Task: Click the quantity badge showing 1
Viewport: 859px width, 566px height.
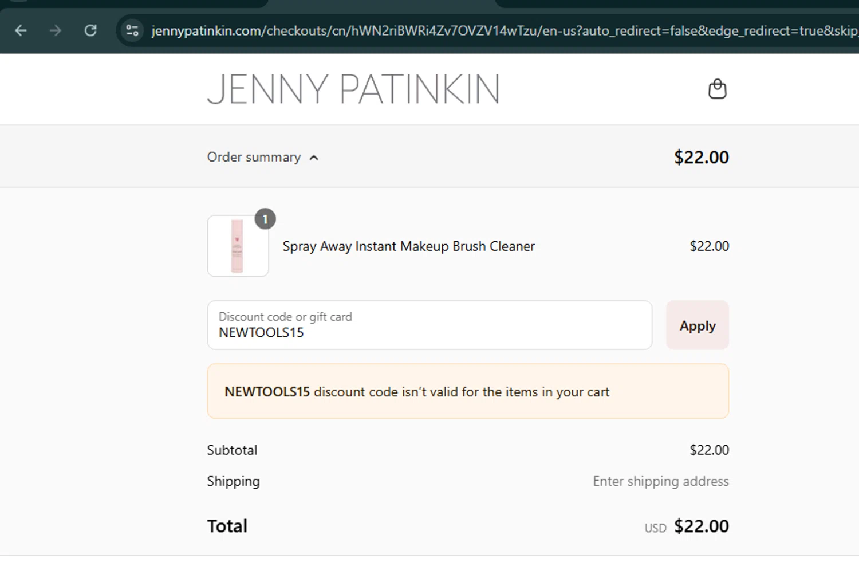Action: [265, 219]
